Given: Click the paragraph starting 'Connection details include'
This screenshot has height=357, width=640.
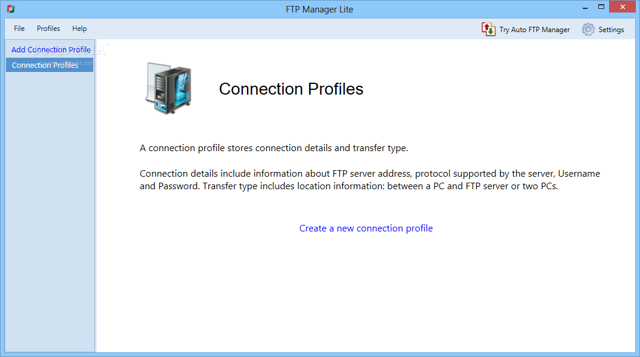Looking at the screenshot, I should (x=370, y=180).
